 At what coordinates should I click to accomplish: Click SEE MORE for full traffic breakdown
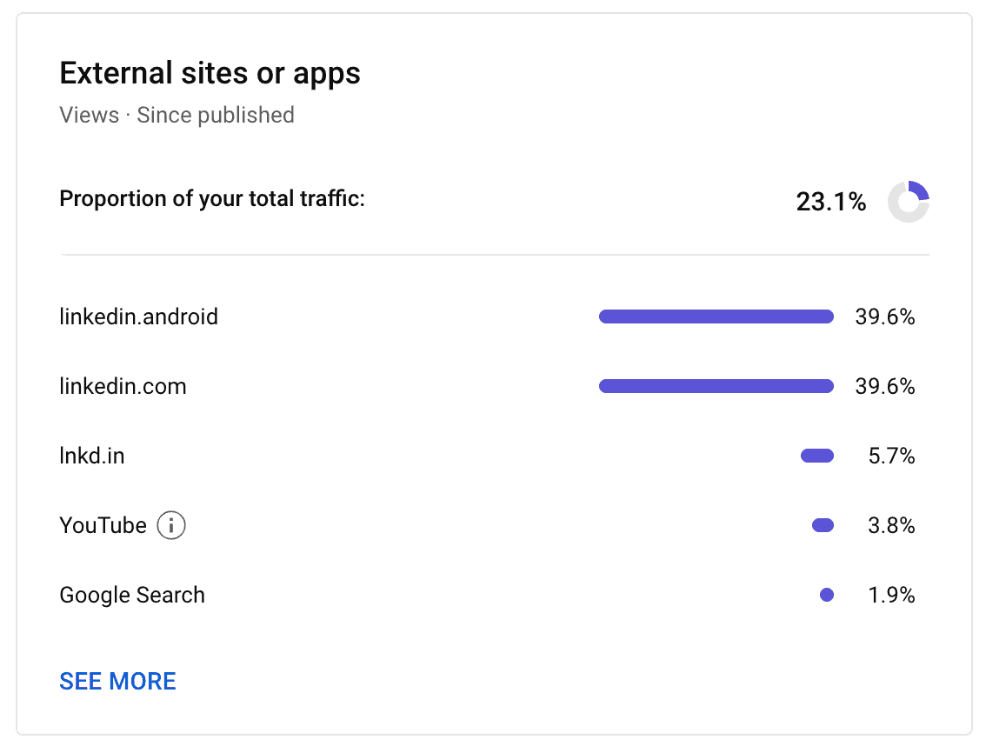(117, 681)
